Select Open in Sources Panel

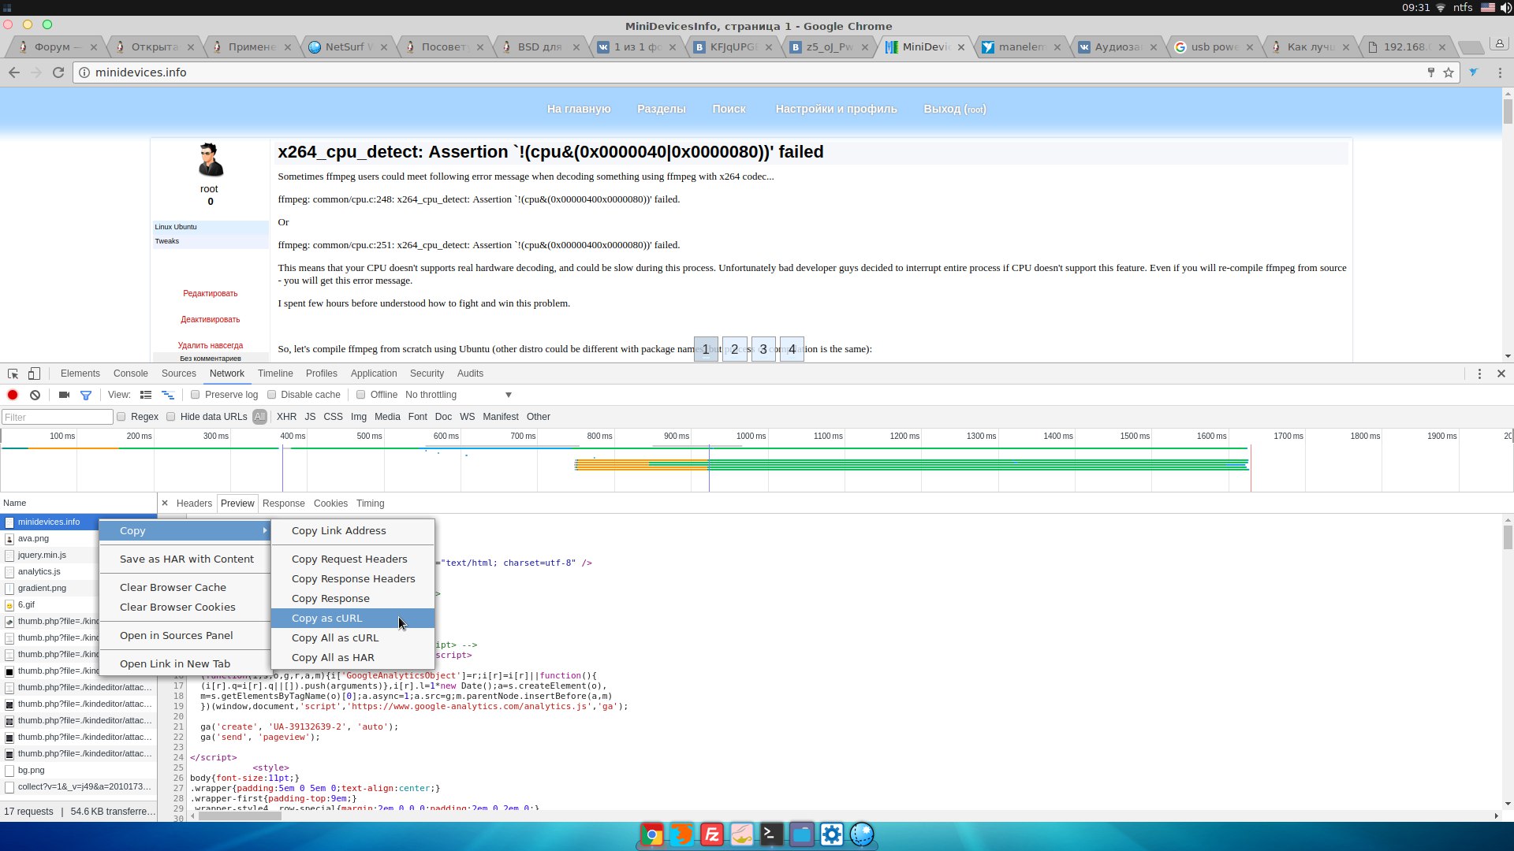pos(185,636)
